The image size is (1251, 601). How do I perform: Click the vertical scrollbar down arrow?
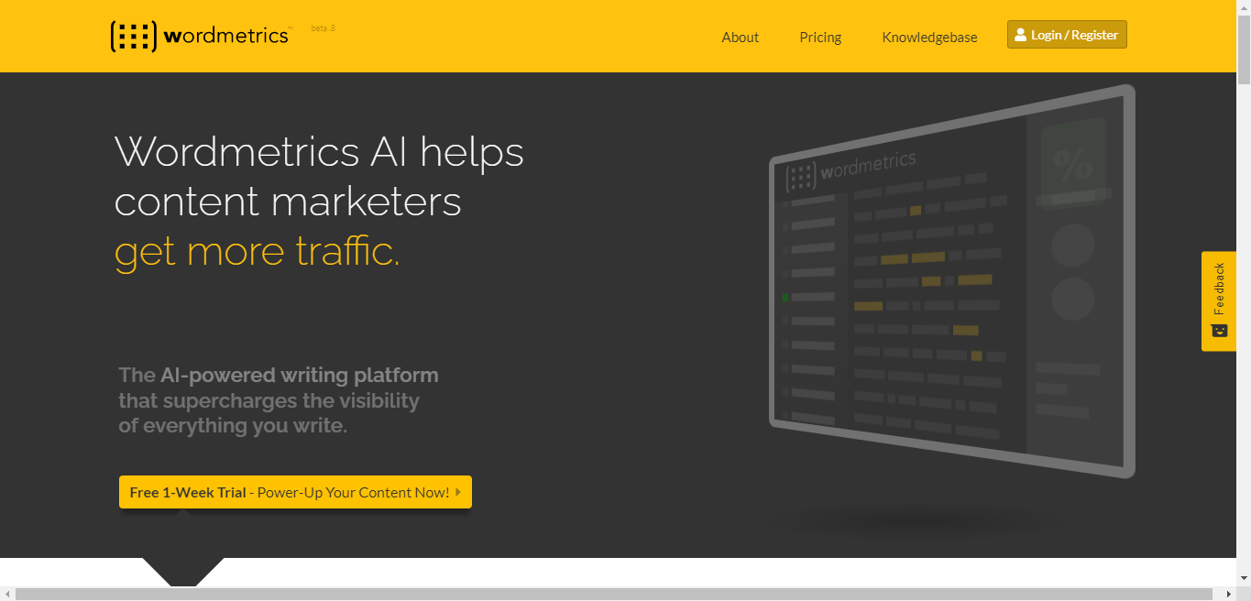[1244, 579]
